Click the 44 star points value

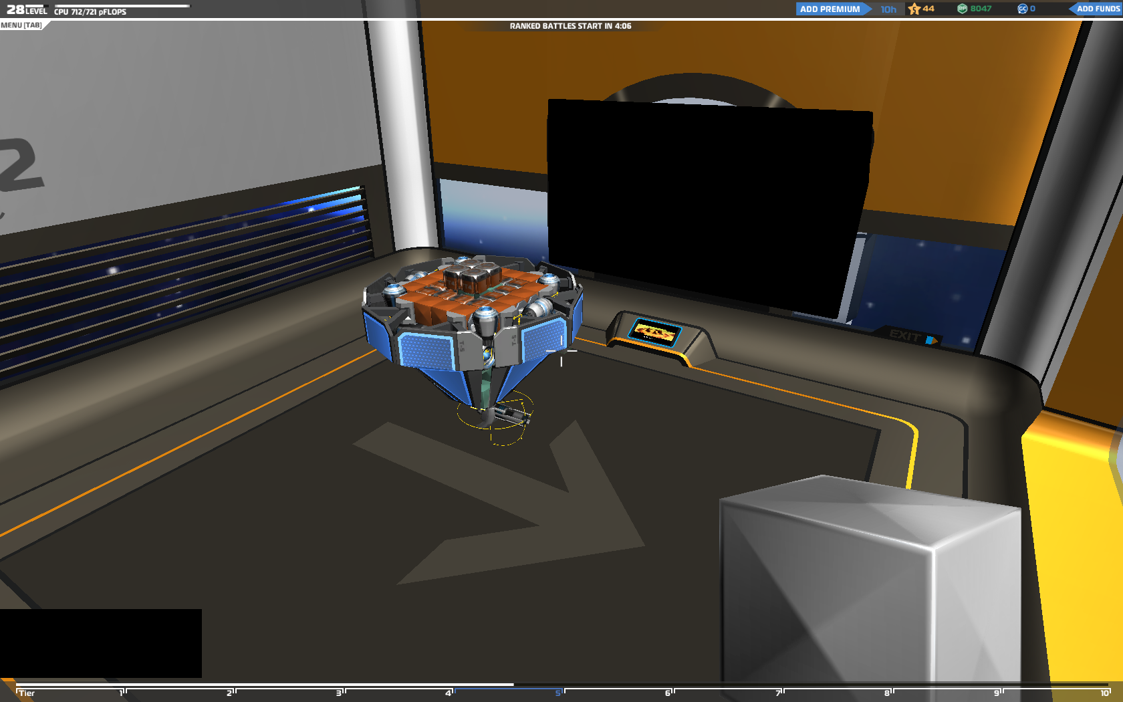[x=928, y=9]
